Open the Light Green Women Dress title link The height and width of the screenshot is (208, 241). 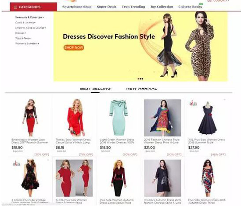point(117,141)
